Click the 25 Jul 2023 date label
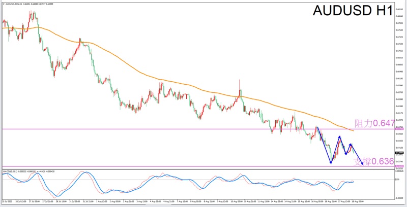This screenshot has height=207, width=407. pos(7,201)
